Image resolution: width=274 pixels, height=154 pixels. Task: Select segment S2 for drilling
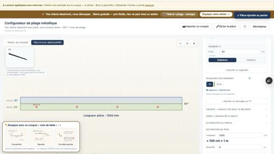pyautogui.click(x=219, y=84)
